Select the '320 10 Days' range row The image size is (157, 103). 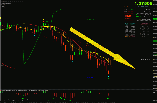[130, 31]
